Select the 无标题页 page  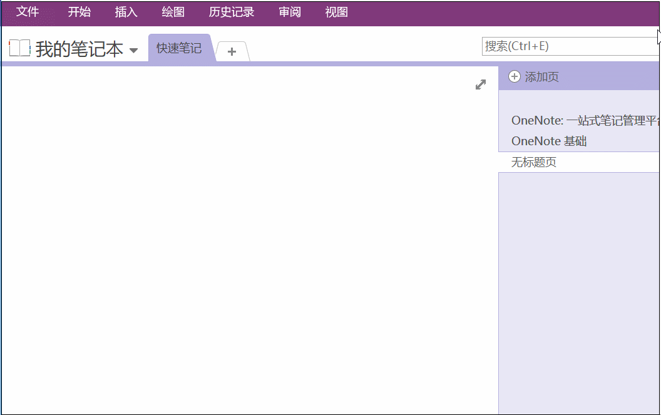pyautogui.click(x=534, y=163)
